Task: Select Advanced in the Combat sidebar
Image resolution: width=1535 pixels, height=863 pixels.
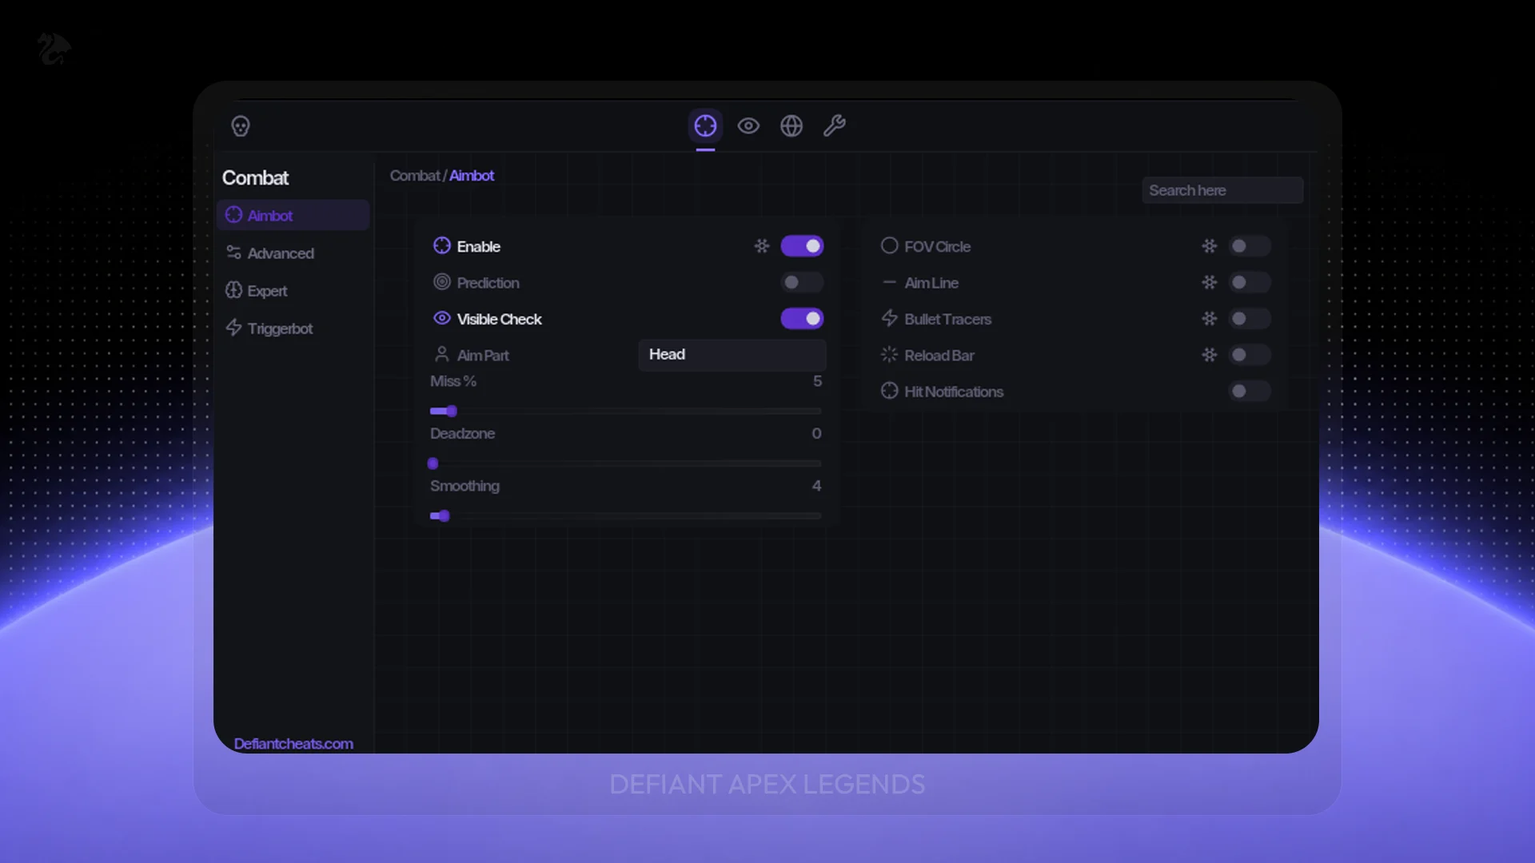Action: 293,253
